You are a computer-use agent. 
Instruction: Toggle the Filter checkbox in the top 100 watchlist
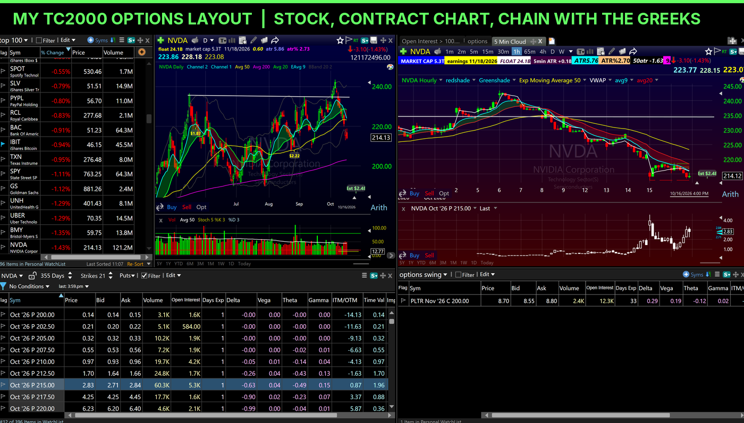(x=39, y=40)
